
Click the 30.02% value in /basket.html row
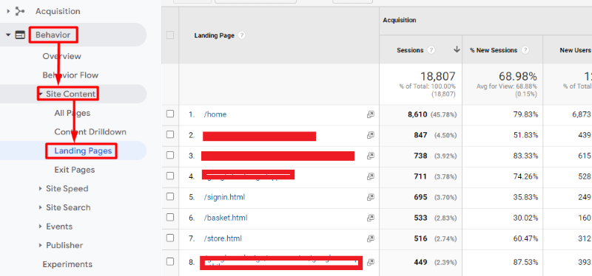[x=525, y=218]
